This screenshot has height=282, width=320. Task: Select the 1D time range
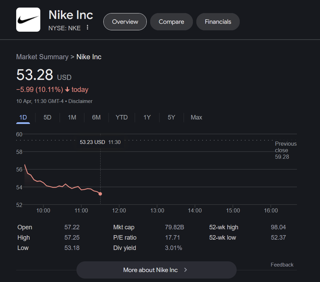23,117
